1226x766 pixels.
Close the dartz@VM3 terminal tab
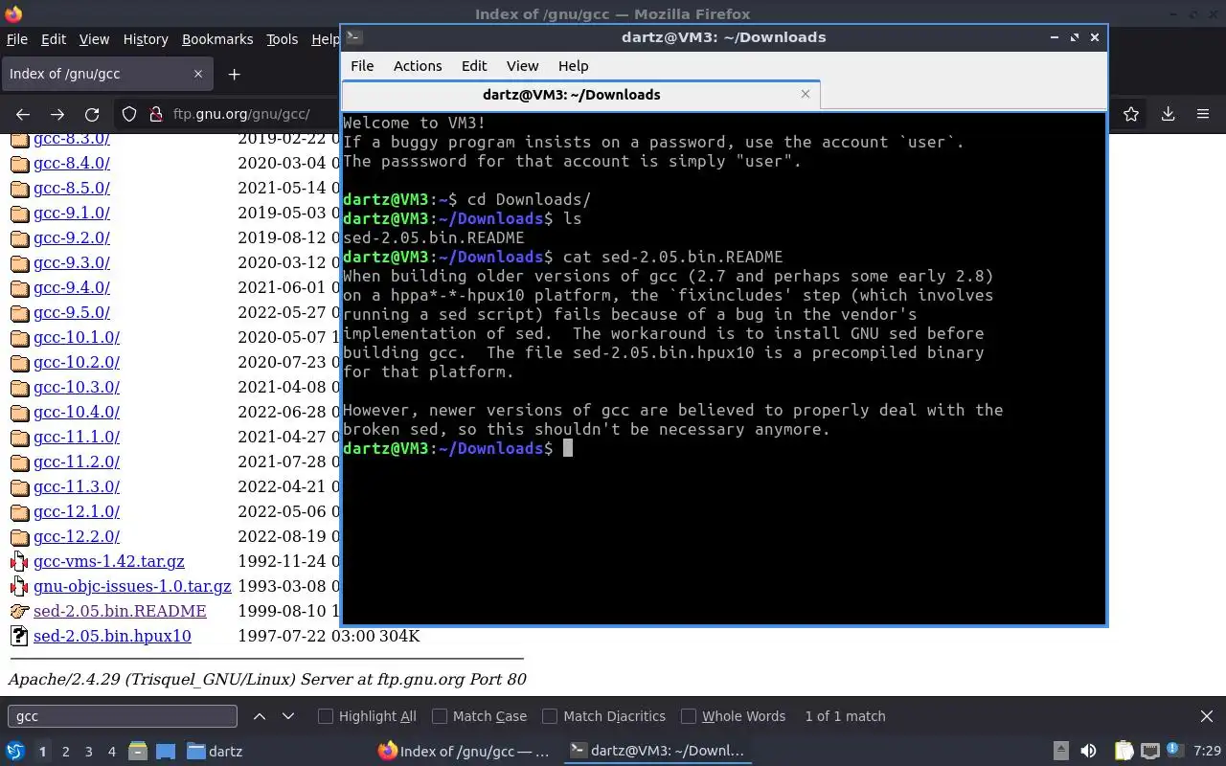click(806, 94)
